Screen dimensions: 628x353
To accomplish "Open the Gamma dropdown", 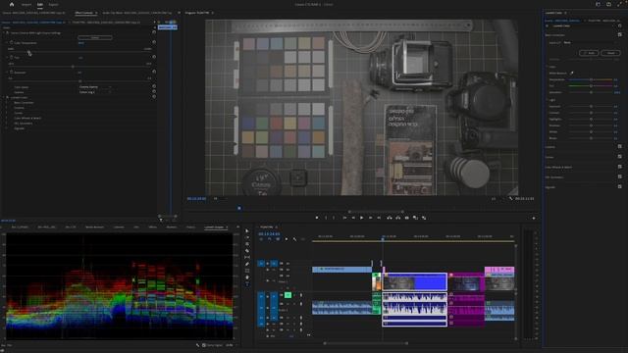I will pos(95,92).
